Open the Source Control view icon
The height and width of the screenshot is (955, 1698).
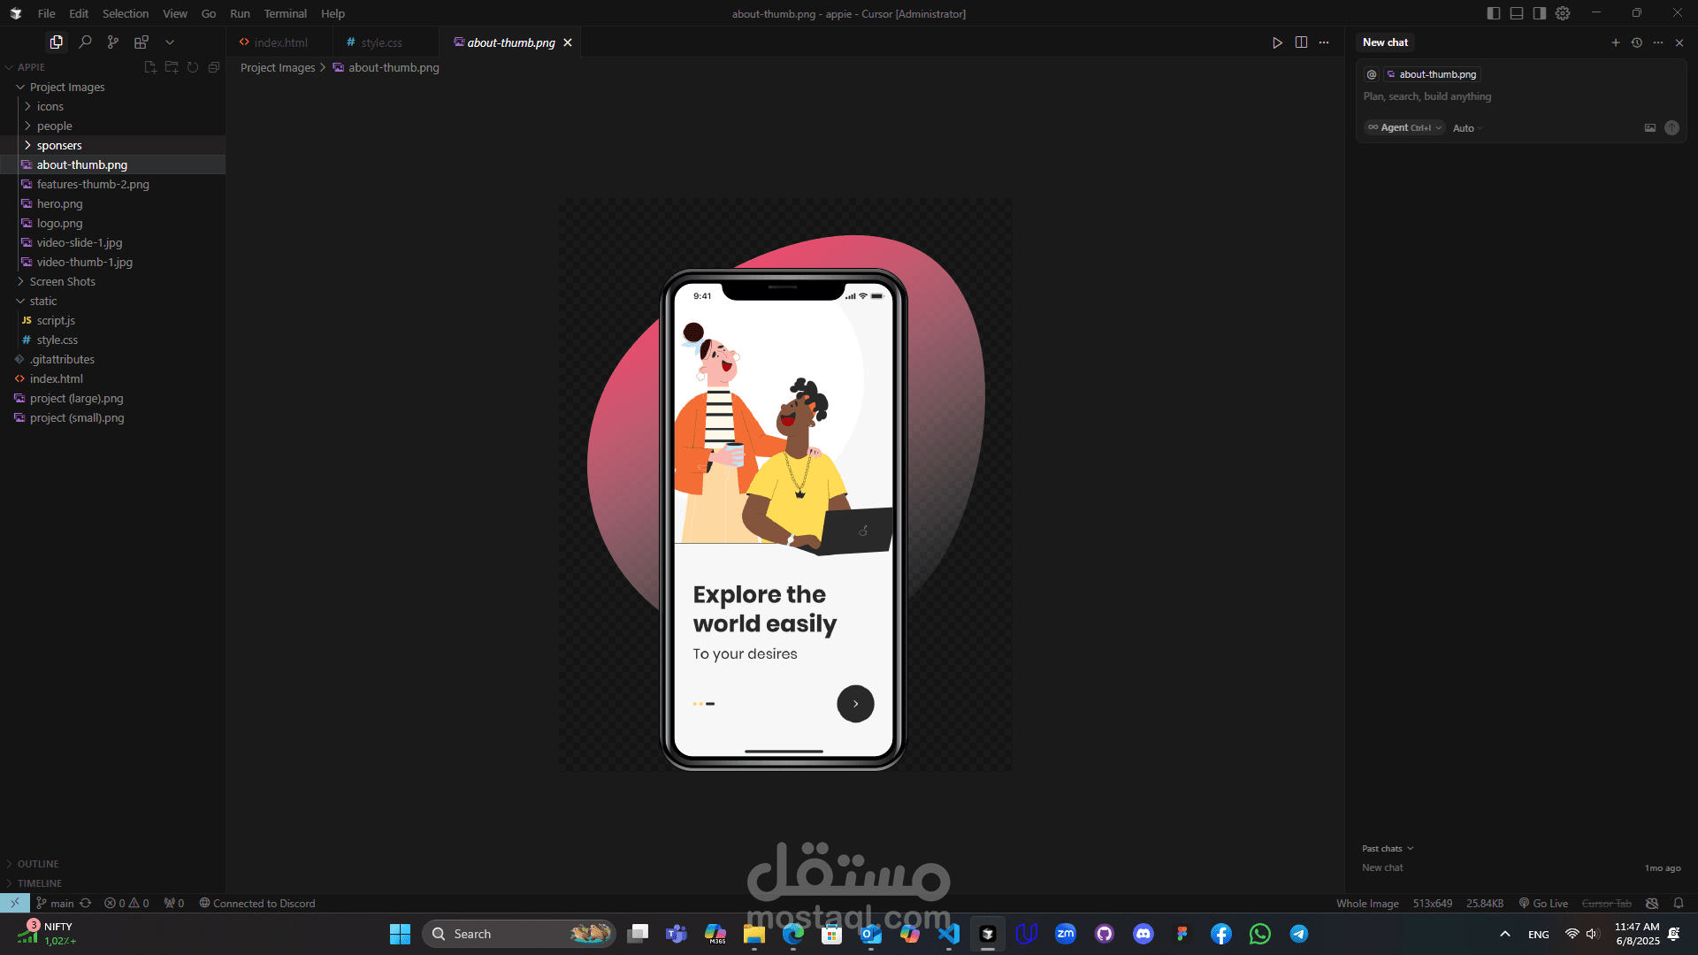coord(113,42)
